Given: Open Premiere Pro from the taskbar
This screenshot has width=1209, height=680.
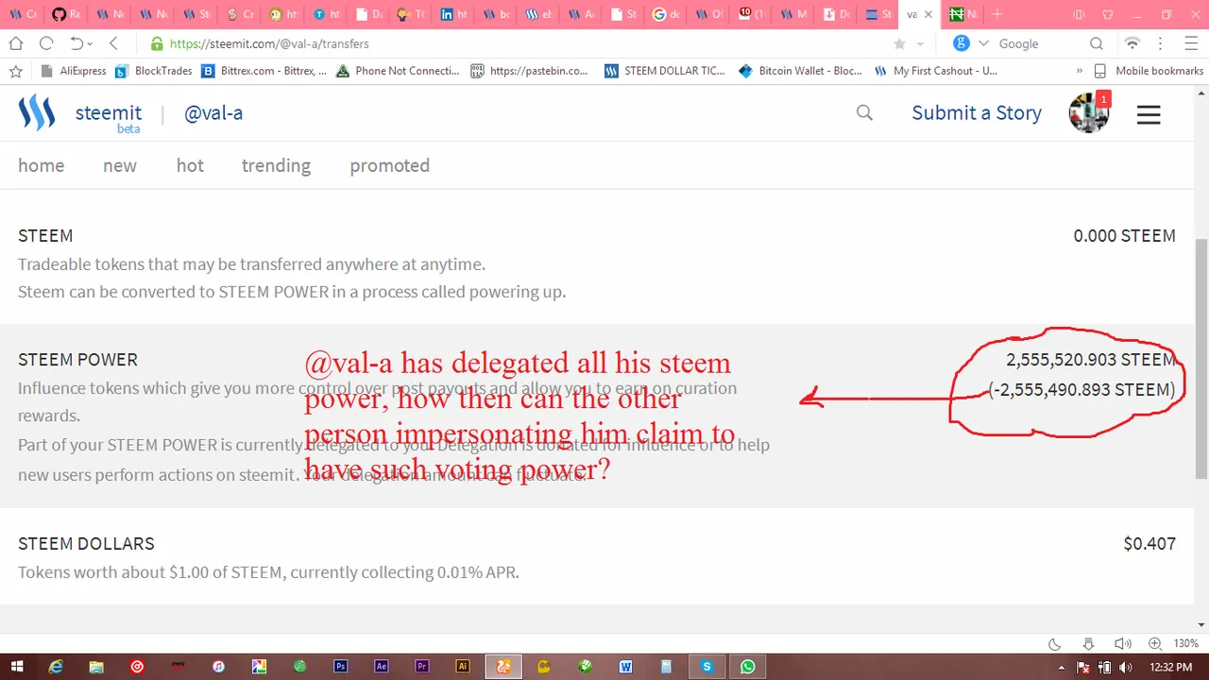Looking at the screenshot, I should tap(422, 667).
